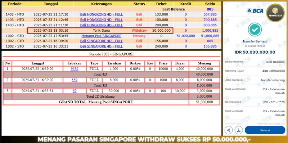Click the Withdraw status text
Screen dimensions: 288x143
pos(139,31)
